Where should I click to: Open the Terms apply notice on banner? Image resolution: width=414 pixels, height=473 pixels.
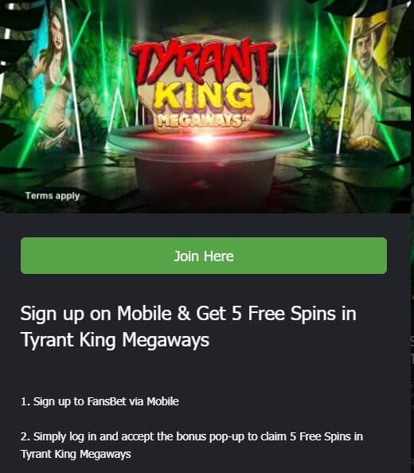click(53, 196)
